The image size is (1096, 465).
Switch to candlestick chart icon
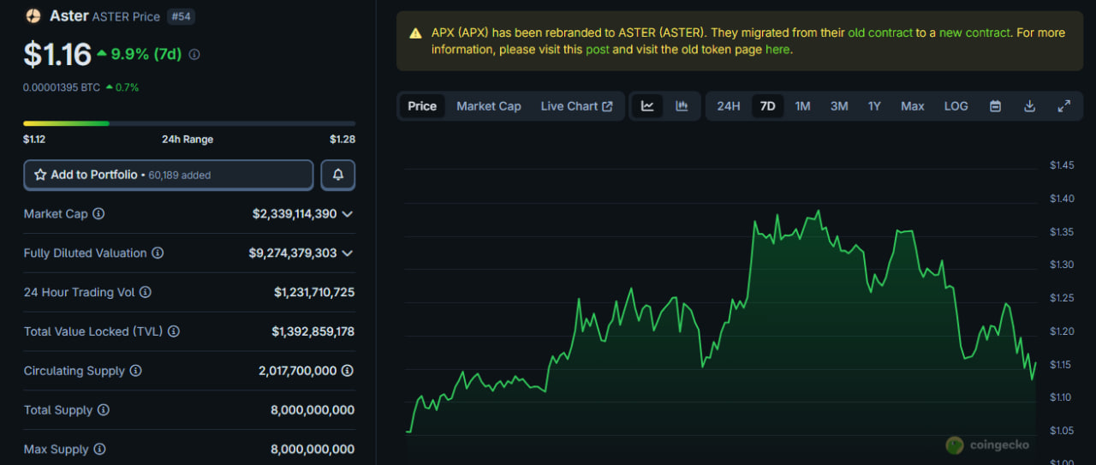682,106
